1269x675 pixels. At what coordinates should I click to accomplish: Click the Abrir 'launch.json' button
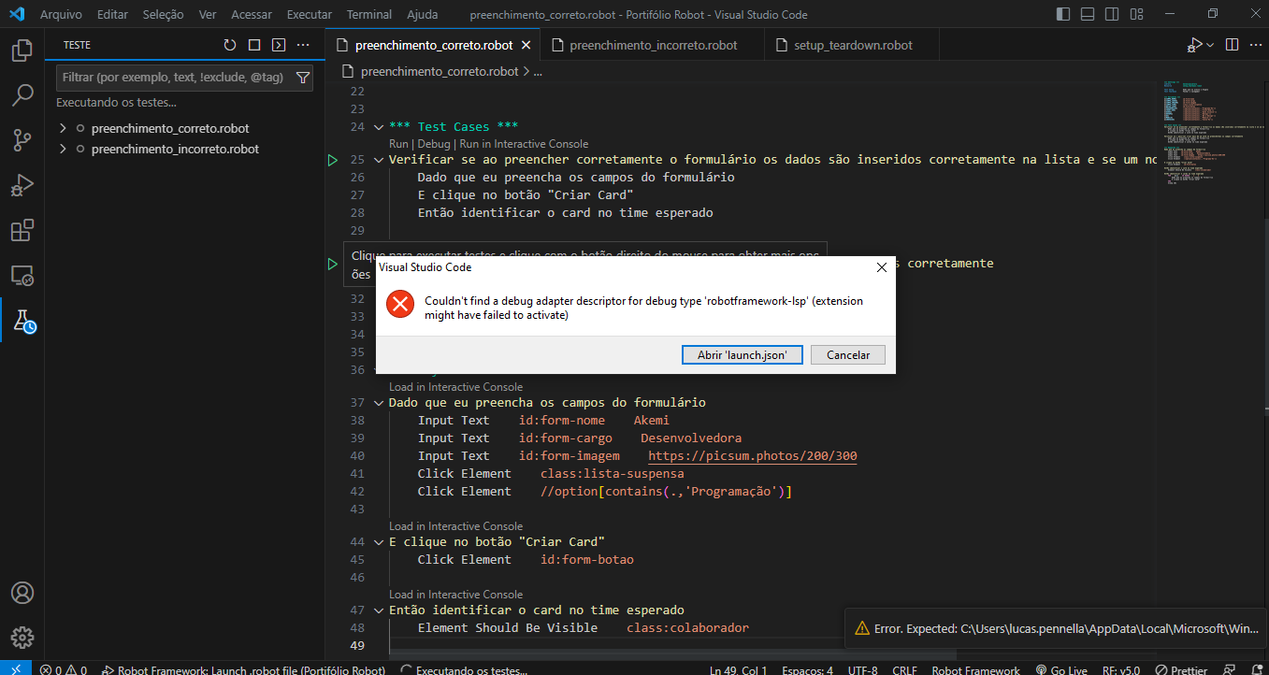[x=743, y=355]
